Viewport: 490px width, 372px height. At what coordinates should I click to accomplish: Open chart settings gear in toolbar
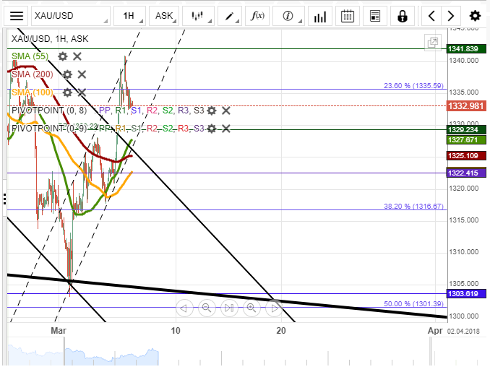tap(475, 16)
